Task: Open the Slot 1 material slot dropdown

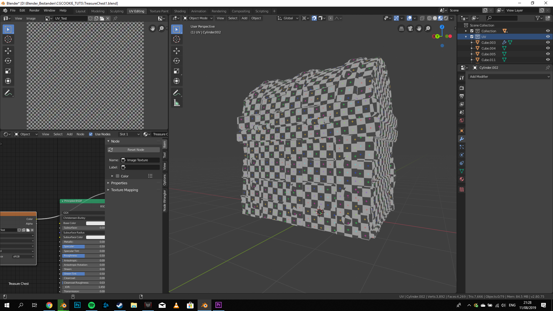Action: [129, 134]
